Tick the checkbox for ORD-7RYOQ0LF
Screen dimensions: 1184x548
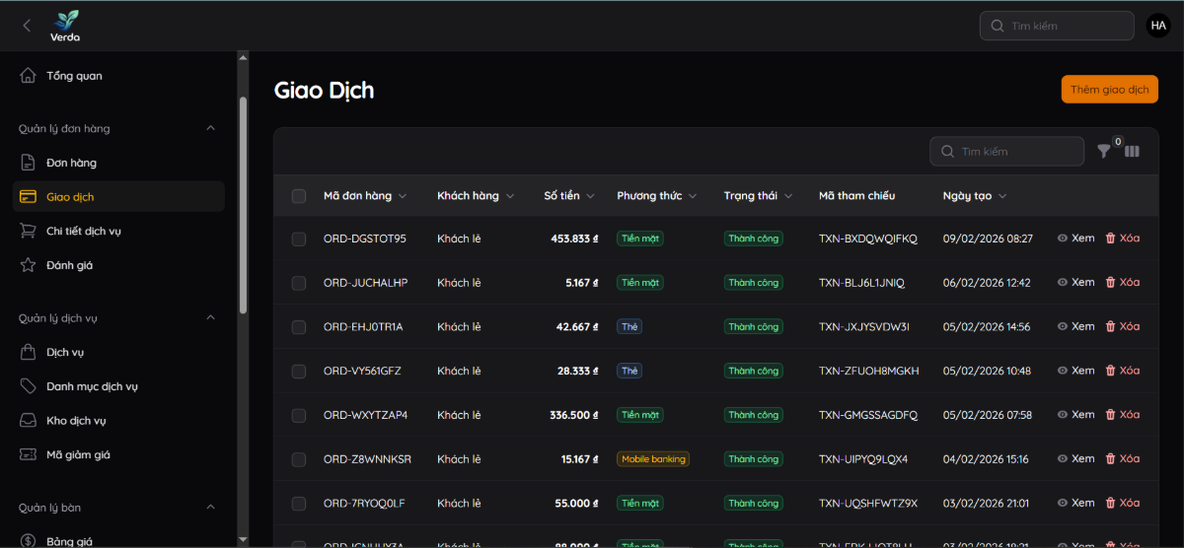pyautogui.click(x=299, y=503)
